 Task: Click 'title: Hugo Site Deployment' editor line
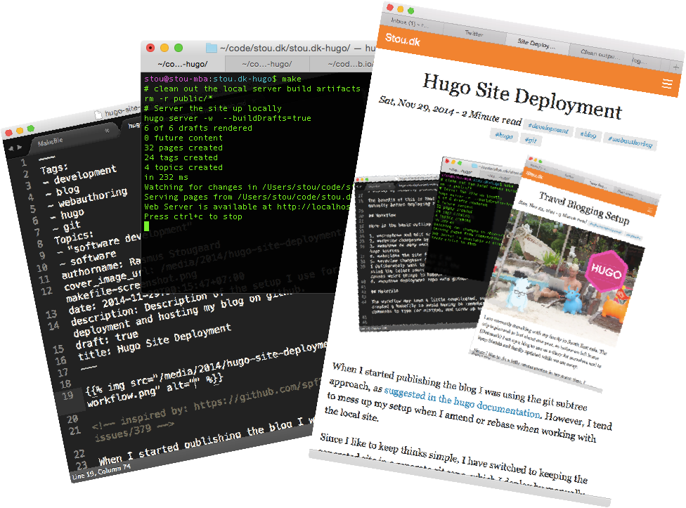(155, 342)
